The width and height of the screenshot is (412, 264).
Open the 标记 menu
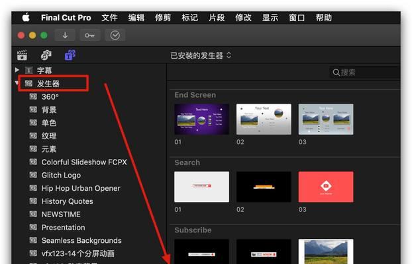(x=189, y=18)
